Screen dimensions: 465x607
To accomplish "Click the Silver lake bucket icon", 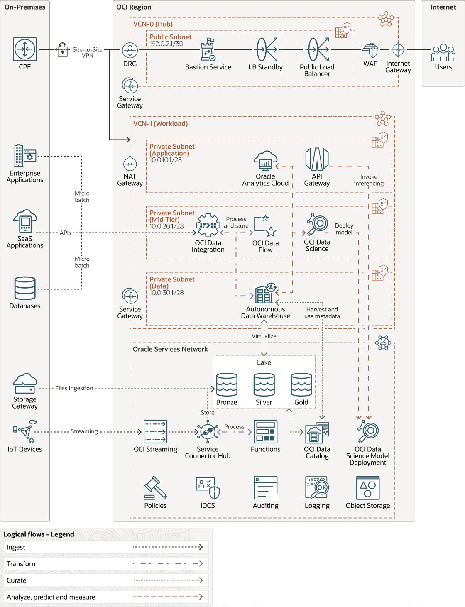I will pos(264,384).
